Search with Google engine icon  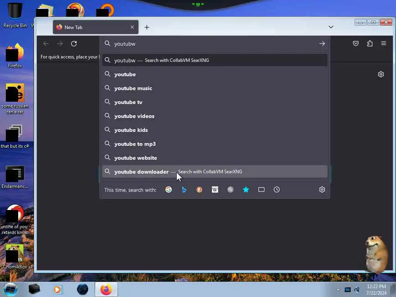(169, 189)
